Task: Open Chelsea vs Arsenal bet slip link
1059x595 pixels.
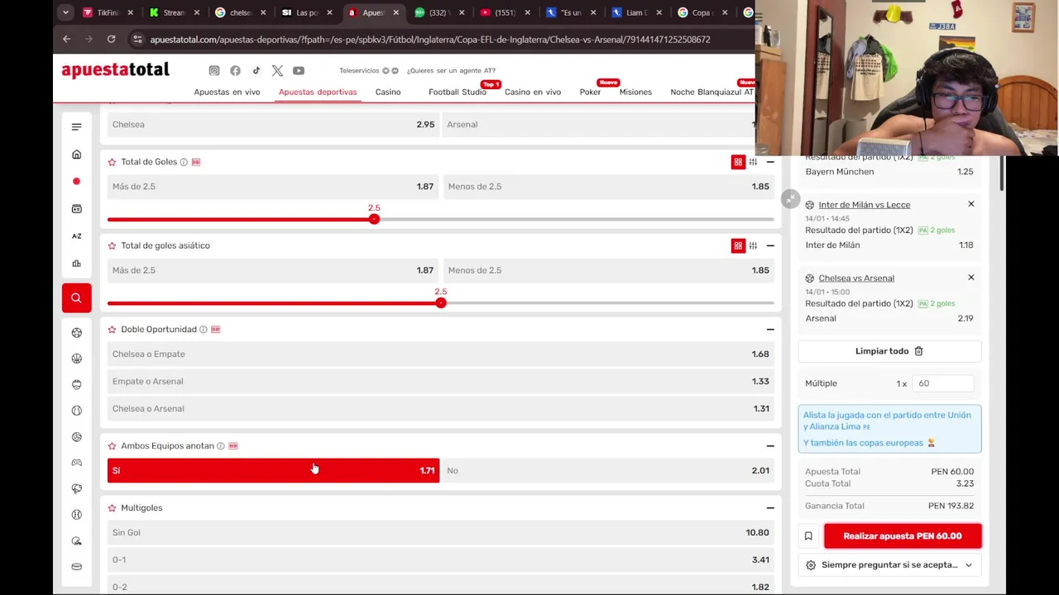Action: pyautogui.click(x=856, y=278)
